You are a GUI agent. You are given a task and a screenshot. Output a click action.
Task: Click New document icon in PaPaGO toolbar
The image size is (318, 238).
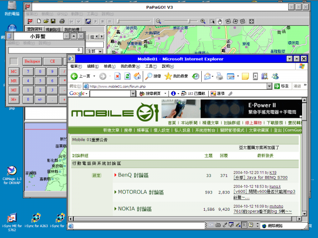(39, 21)
